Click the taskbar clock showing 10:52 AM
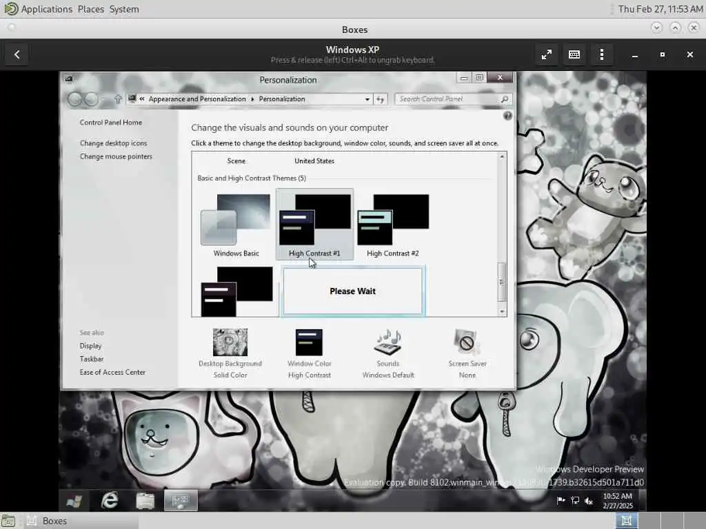Screen dimensions: 706x529 pos(617,501)
